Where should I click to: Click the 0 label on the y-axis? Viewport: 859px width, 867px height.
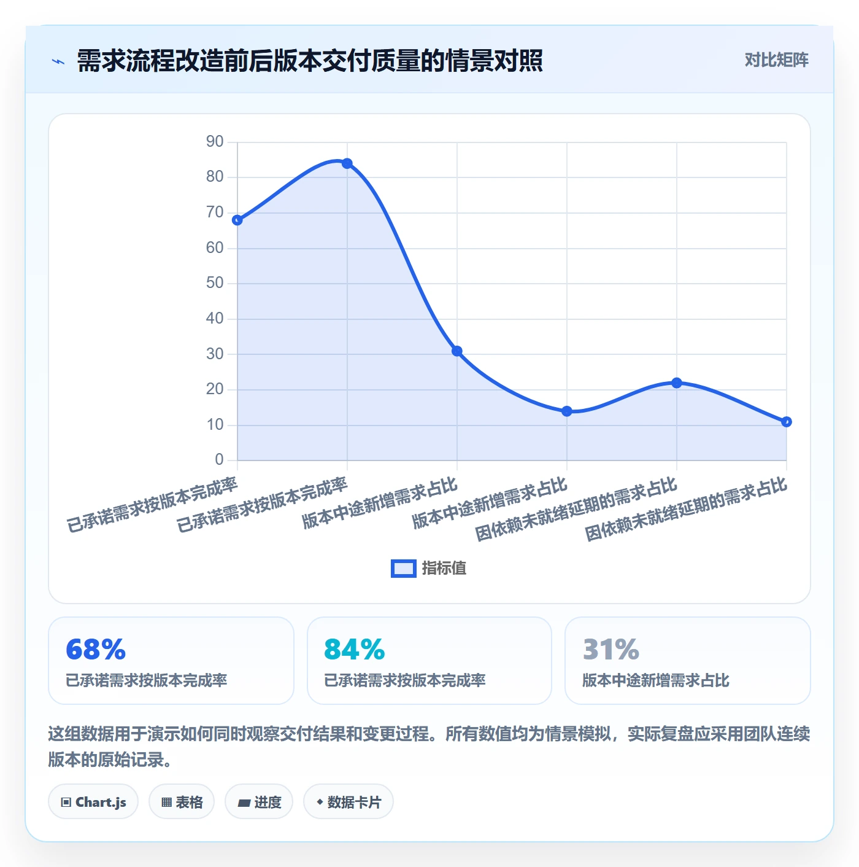pos(219,459)
